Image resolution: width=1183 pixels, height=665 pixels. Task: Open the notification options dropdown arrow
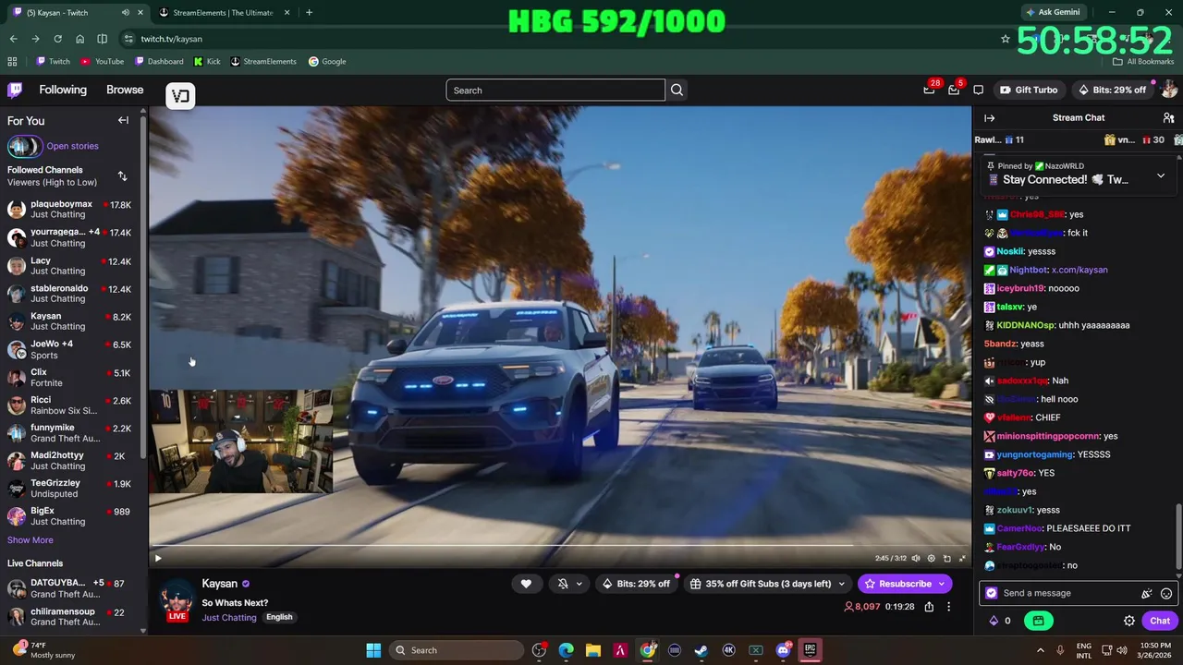(579, 584)
